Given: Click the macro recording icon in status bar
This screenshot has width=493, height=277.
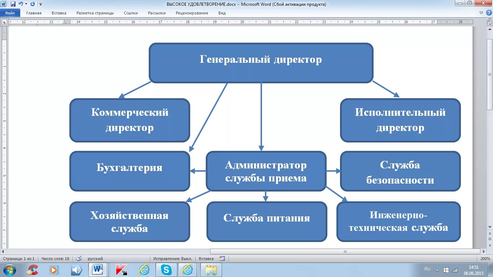Looking at the screenshot, I should click(222, 259).
